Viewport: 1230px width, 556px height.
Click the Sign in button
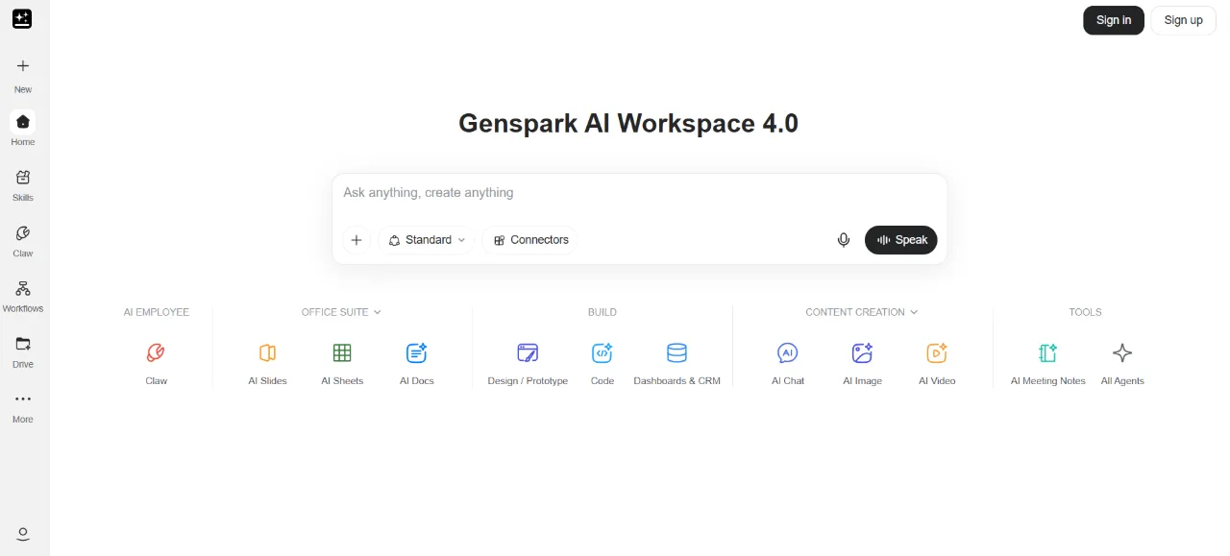coord(1114,20)
